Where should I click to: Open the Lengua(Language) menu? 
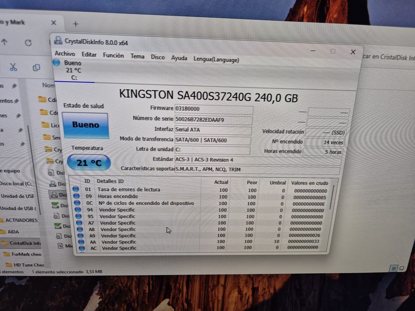[216, 60]
